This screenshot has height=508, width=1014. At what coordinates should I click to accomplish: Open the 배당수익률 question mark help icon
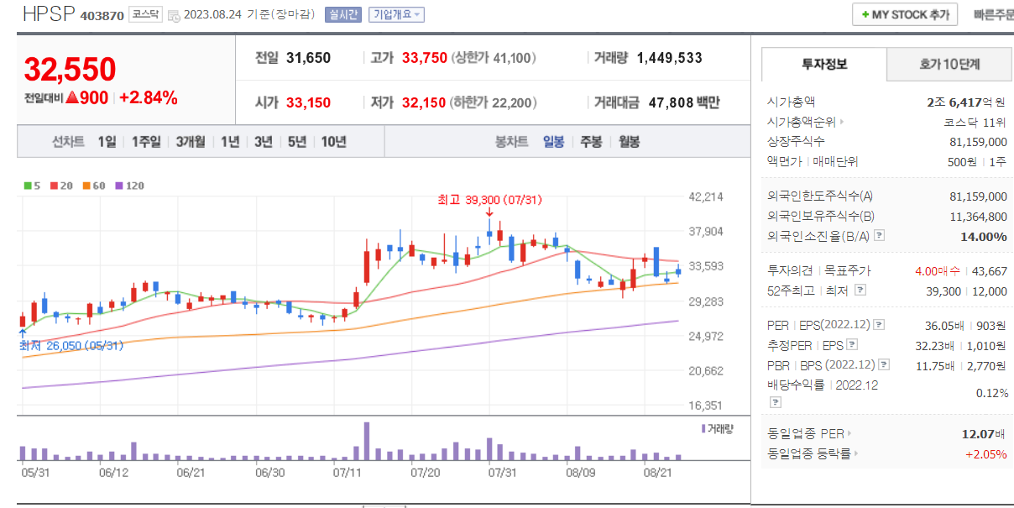(x=775, y=402)
